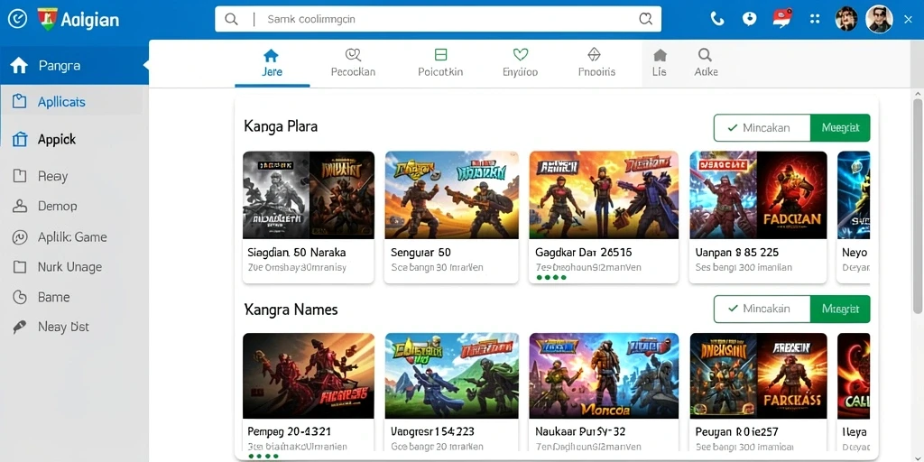The height and width of the screenshot is (462, 924).
Task: Click the Aalgian app title
Action: 89,20
